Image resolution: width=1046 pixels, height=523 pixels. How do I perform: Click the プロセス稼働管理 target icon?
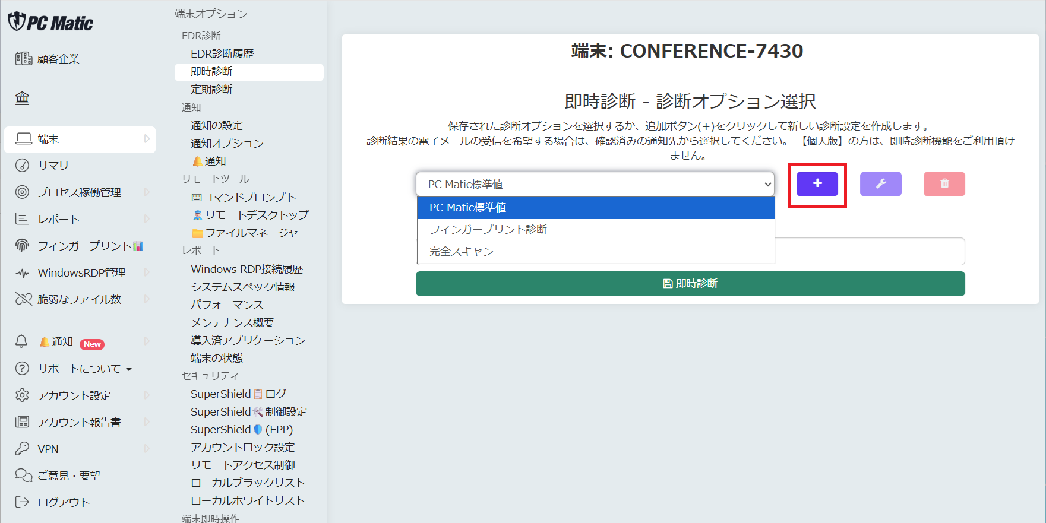[22, 192]
